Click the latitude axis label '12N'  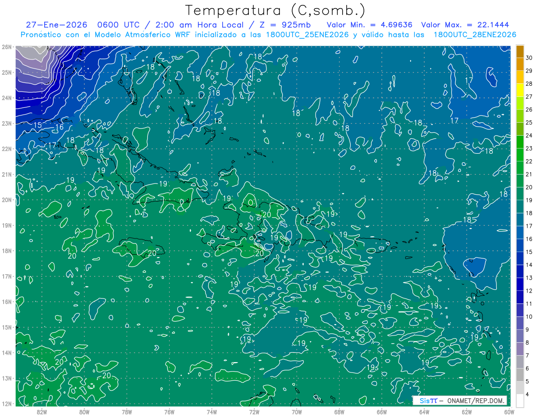pos(7,404)
